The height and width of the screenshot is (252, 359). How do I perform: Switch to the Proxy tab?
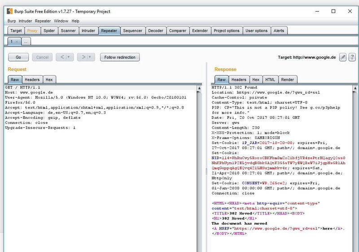pyautogui.click(x=32, y=30)
